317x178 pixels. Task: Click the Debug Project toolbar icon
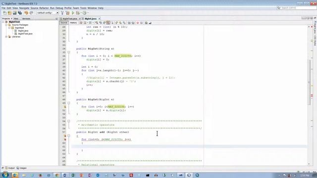[78, 13]
